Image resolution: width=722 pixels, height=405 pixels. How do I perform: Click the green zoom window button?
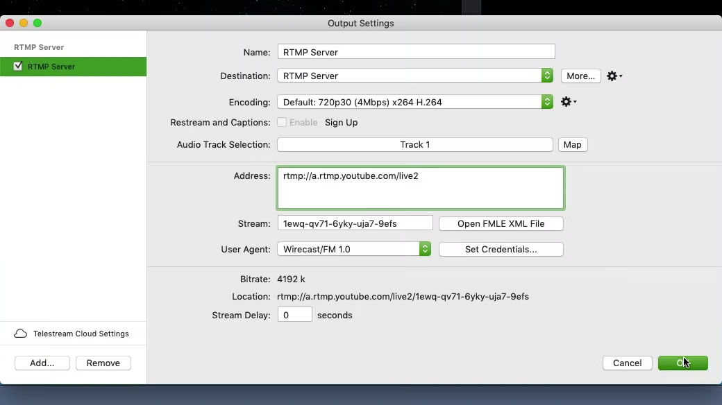(x=37, y=23)
